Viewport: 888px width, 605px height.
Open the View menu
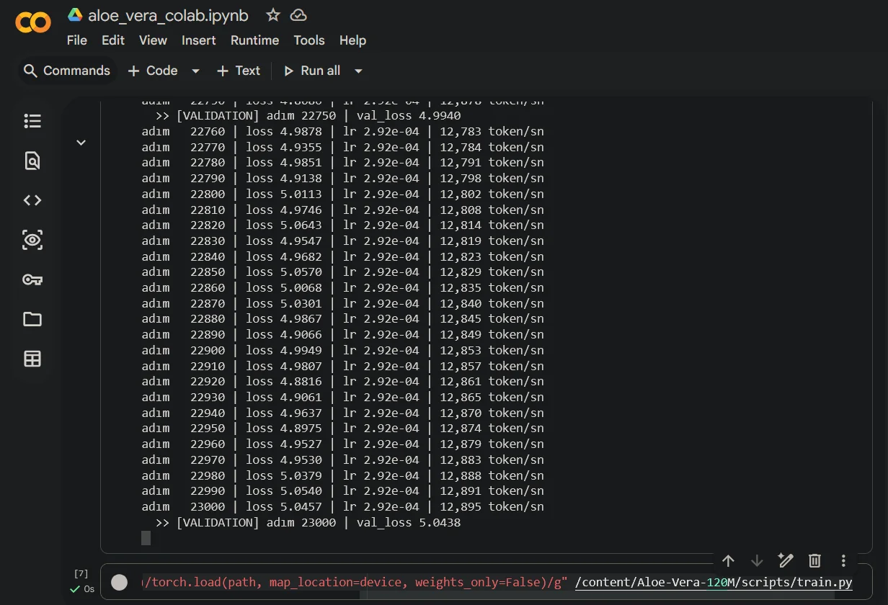click(x=153, y=40)
